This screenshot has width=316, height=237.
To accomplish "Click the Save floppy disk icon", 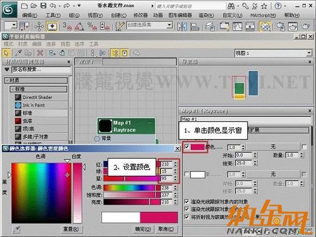I will (x=43, y=6).
